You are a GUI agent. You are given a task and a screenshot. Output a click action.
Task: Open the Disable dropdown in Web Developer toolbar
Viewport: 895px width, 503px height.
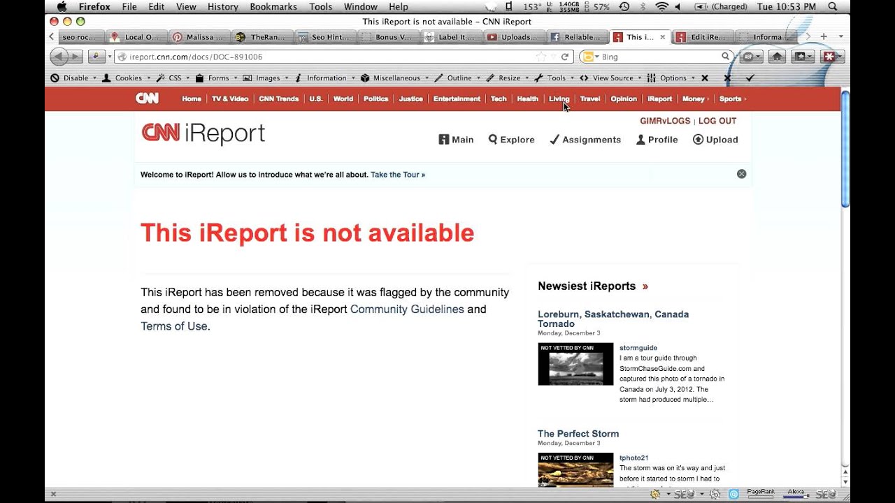point(73,78)
